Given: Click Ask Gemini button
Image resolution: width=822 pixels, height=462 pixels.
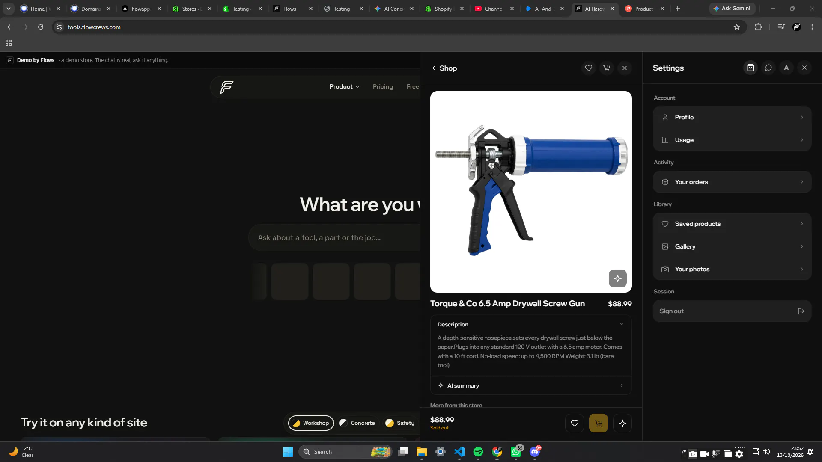Looking at the screenshot, I should click(732, 9).
